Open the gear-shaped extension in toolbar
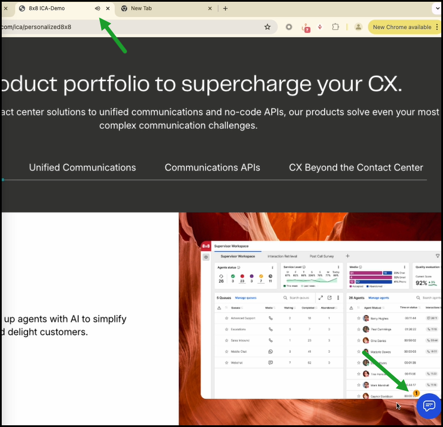Viewport: 443px width, 427px height. pos(289,27)
